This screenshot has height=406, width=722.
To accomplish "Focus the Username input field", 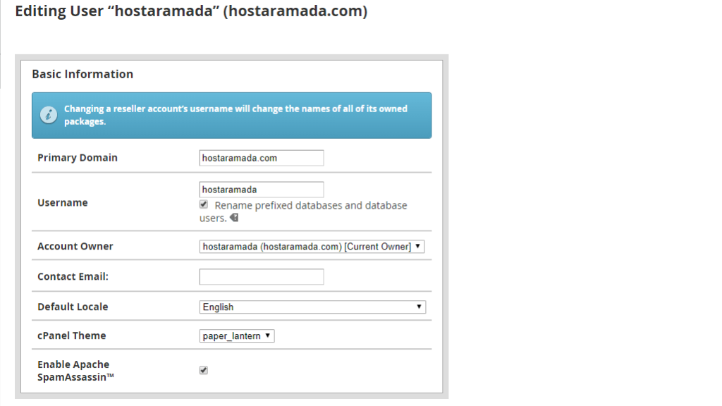I will (x=262, y=190).
